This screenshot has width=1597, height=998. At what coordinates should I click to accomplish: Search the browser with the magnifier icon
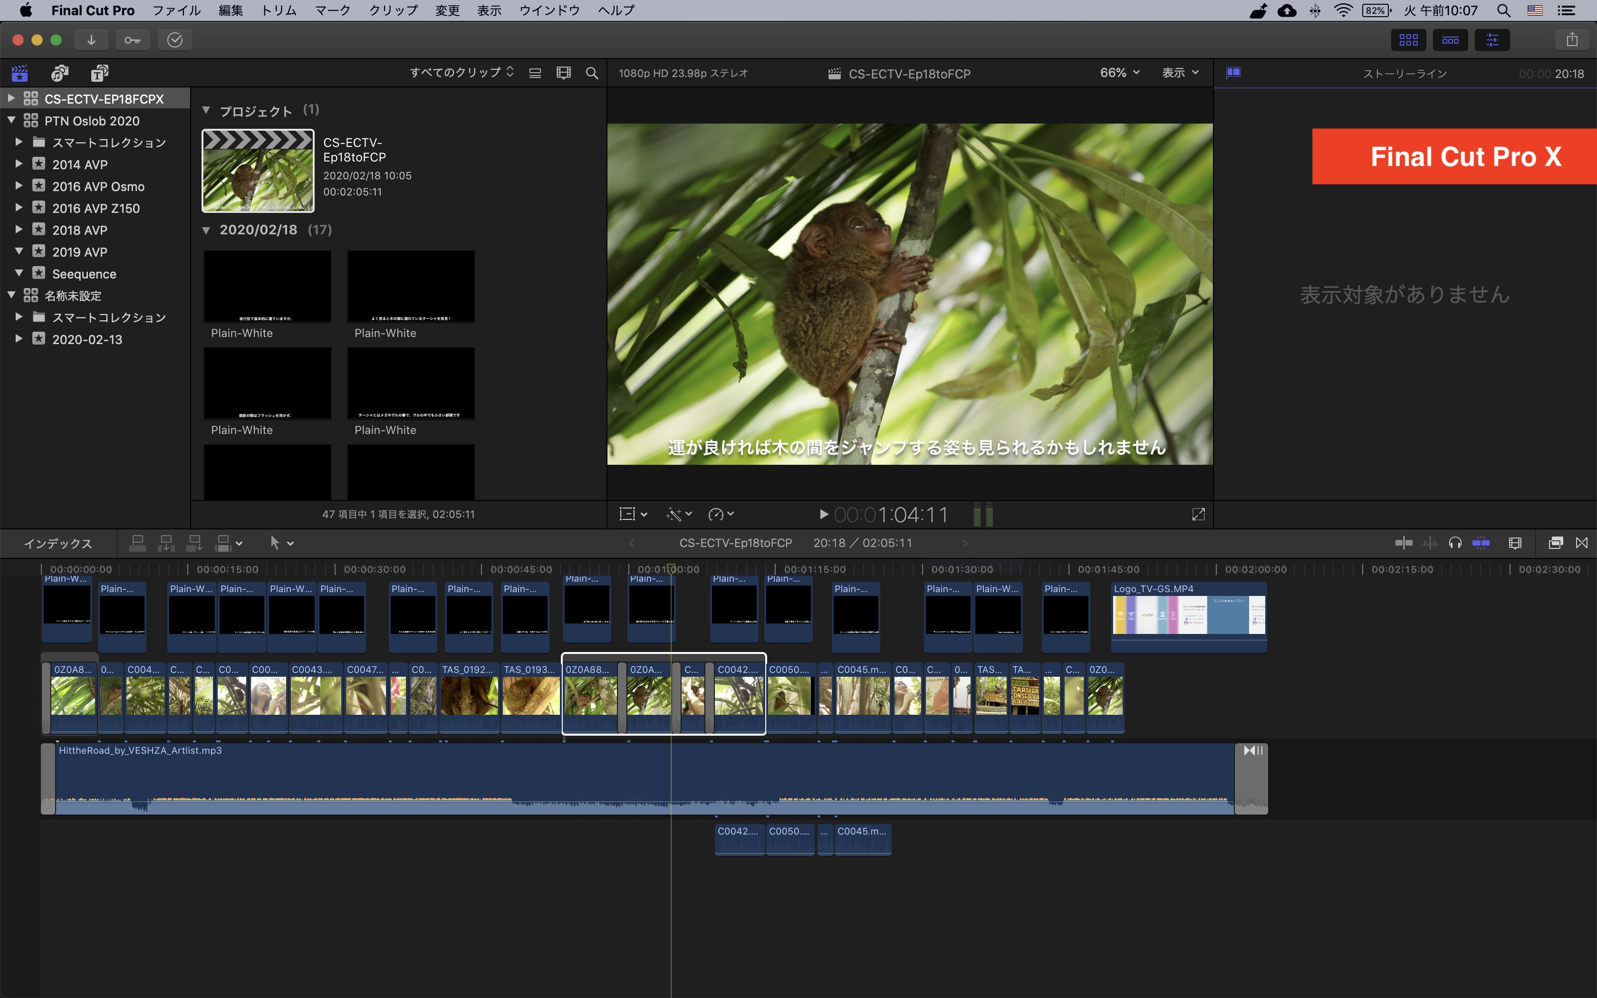coord(592,73)
